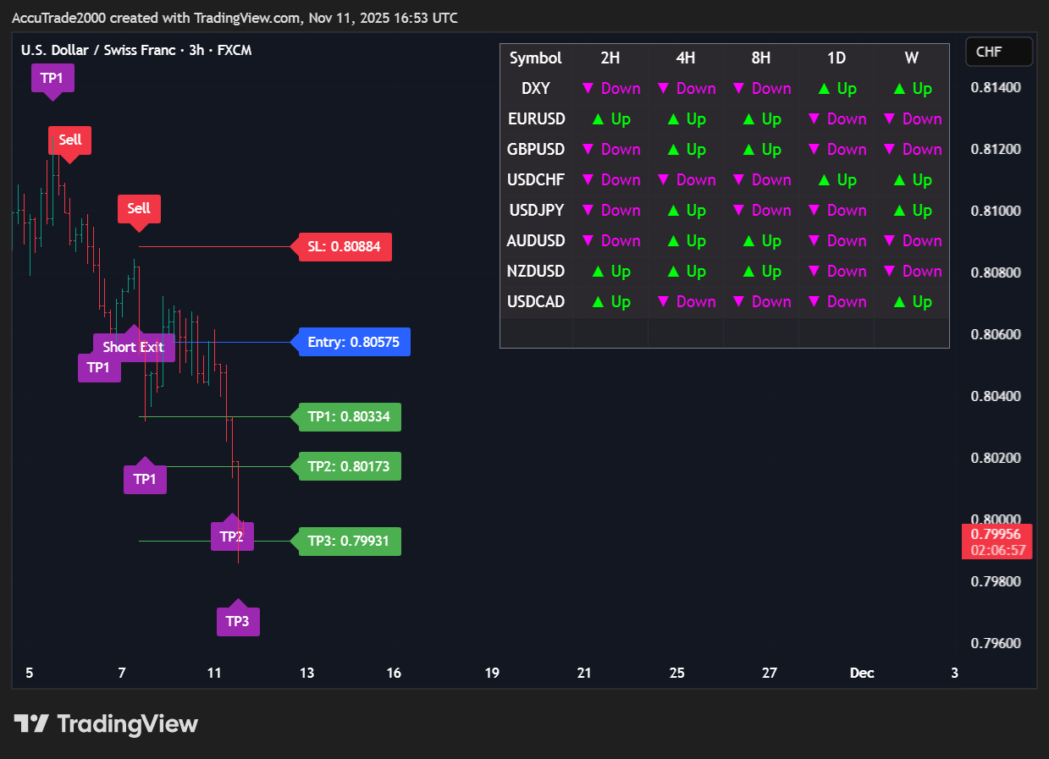
Task: Select the 8H column header in table
Action: click(x=761, y=58)
